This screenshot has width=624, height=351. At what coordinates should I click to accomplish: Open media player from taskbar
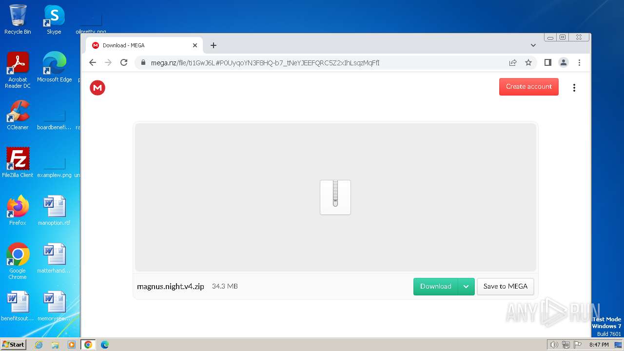point(72,345)
